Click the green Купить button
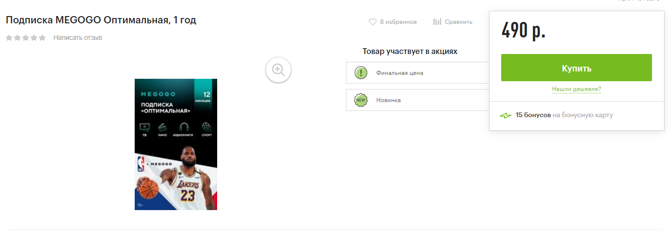 click(x=576, y=68)
